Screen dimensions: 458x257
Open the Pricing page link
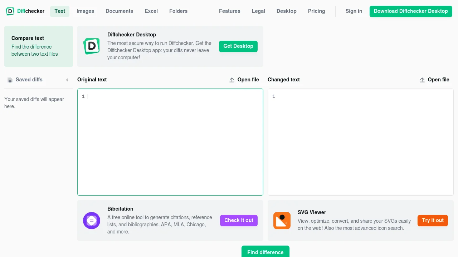coord(316,11)
